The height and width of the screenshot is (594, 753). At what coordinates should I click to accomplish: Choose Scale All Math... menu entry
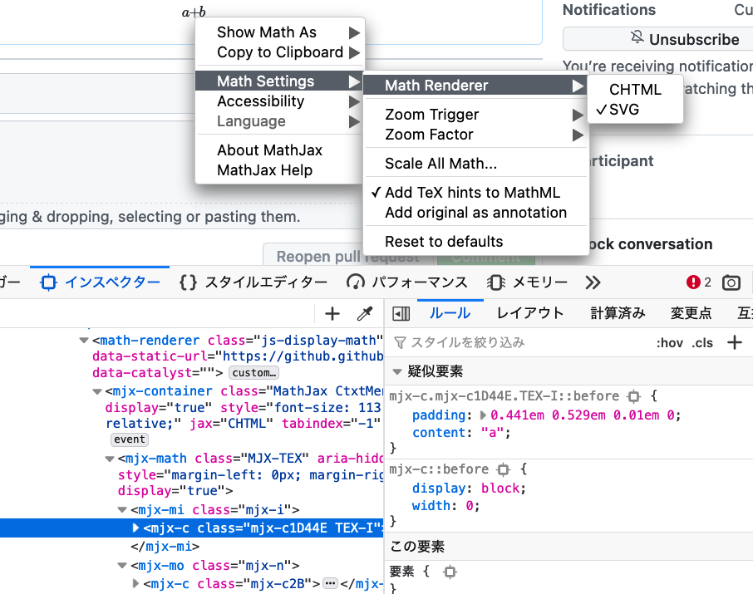[475, 164]
